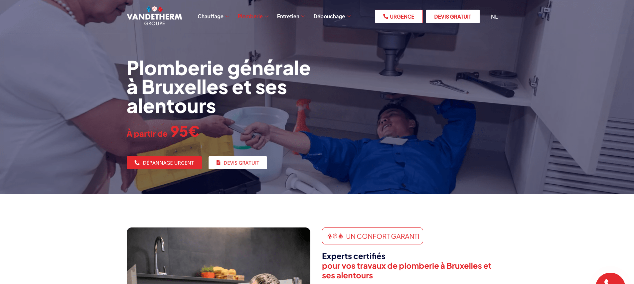This screenshot has height=284, width=634.
Task: Expand the Chauffage dropdown chevron
Action: pos(228,16)
